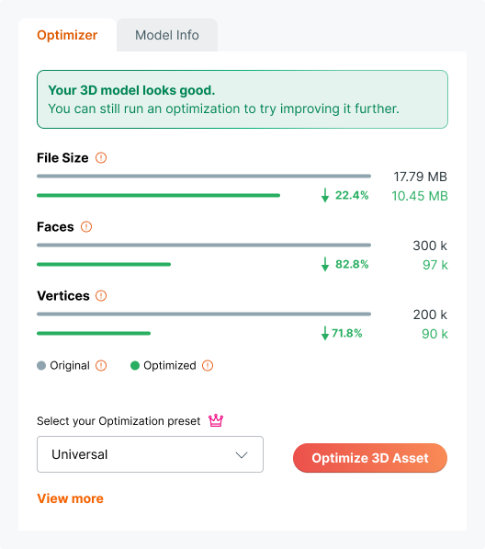
Task: Click the Vertices info icon
Action: (x=101, y=296)
